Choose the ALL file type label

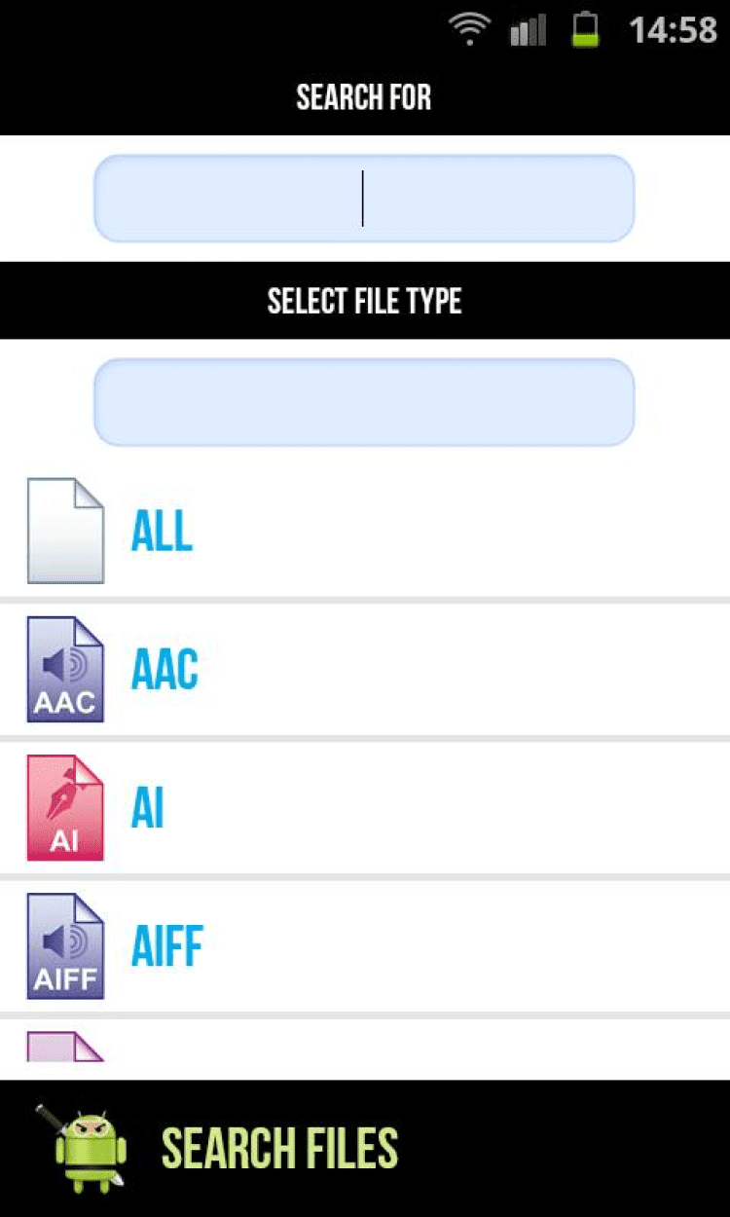[163, 531]
